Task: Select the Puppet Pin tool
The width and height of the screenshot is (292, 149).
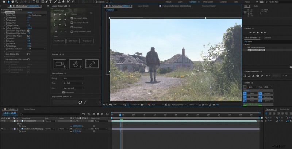Action: pos(73,2)
